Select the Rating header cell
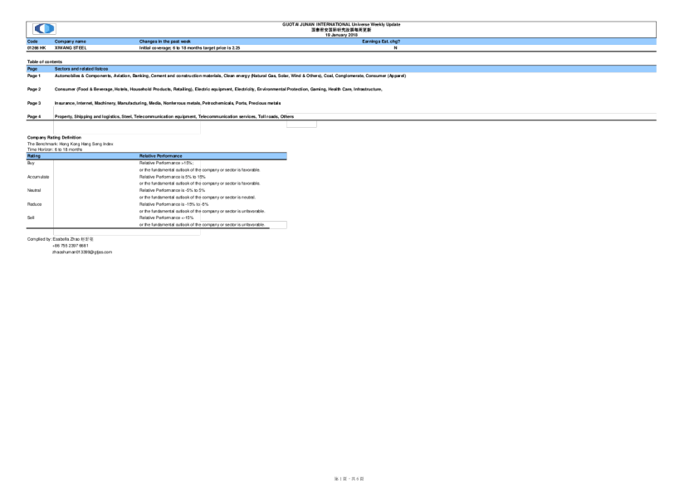Screen dimensions: 699x494 (34, 156)
